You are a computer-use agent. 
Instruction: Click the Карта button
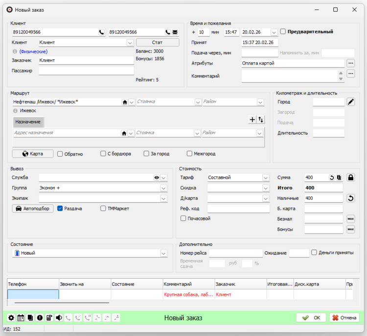(33, 154)
